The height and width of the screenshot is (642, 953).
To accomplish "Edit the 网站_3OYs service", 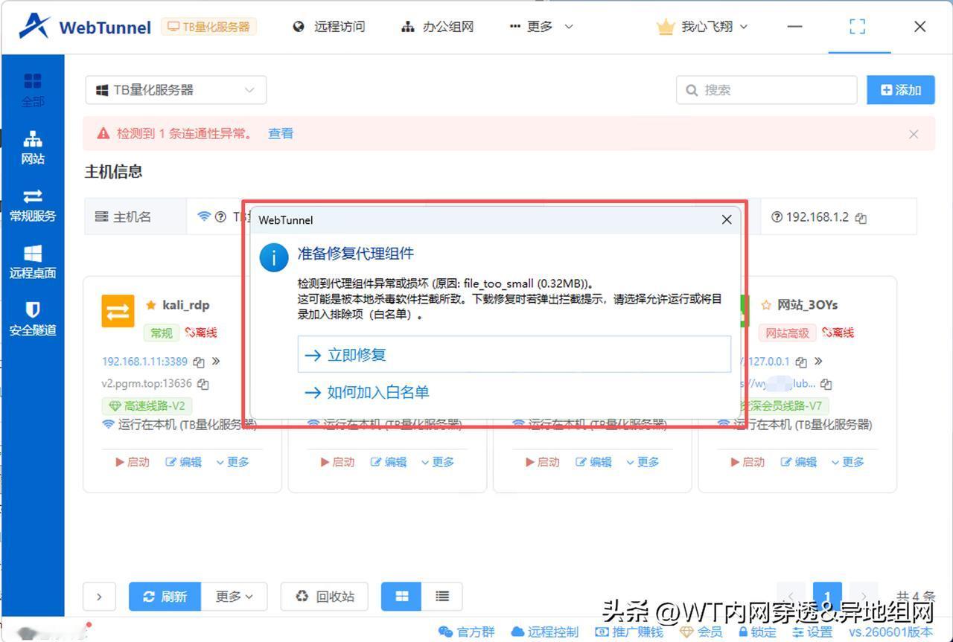I will [x=798, y=462].
